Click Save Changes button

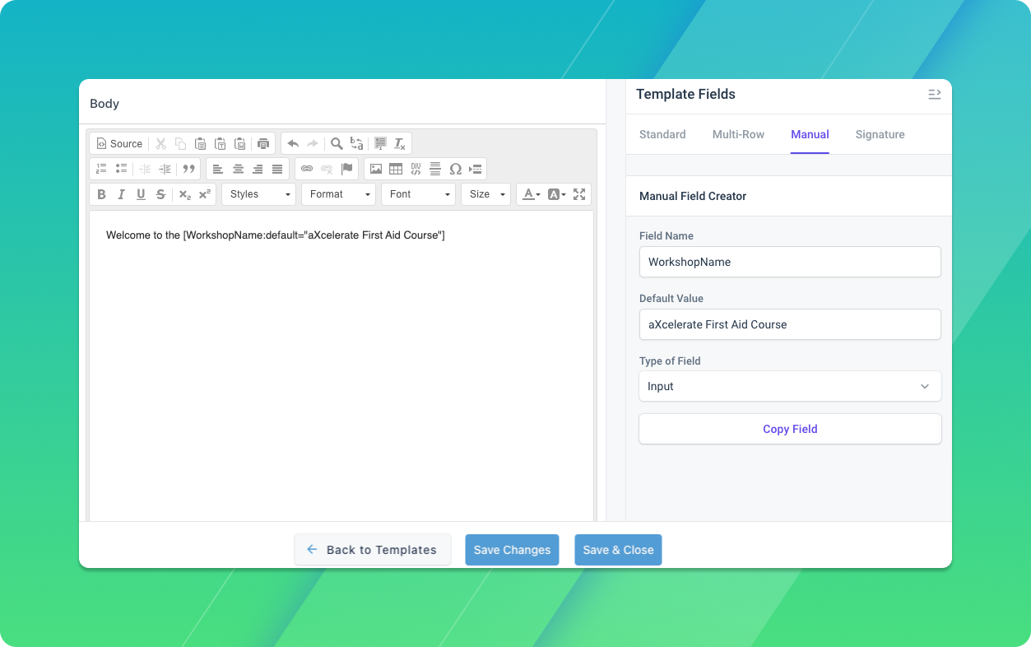[x=512, y=550]
